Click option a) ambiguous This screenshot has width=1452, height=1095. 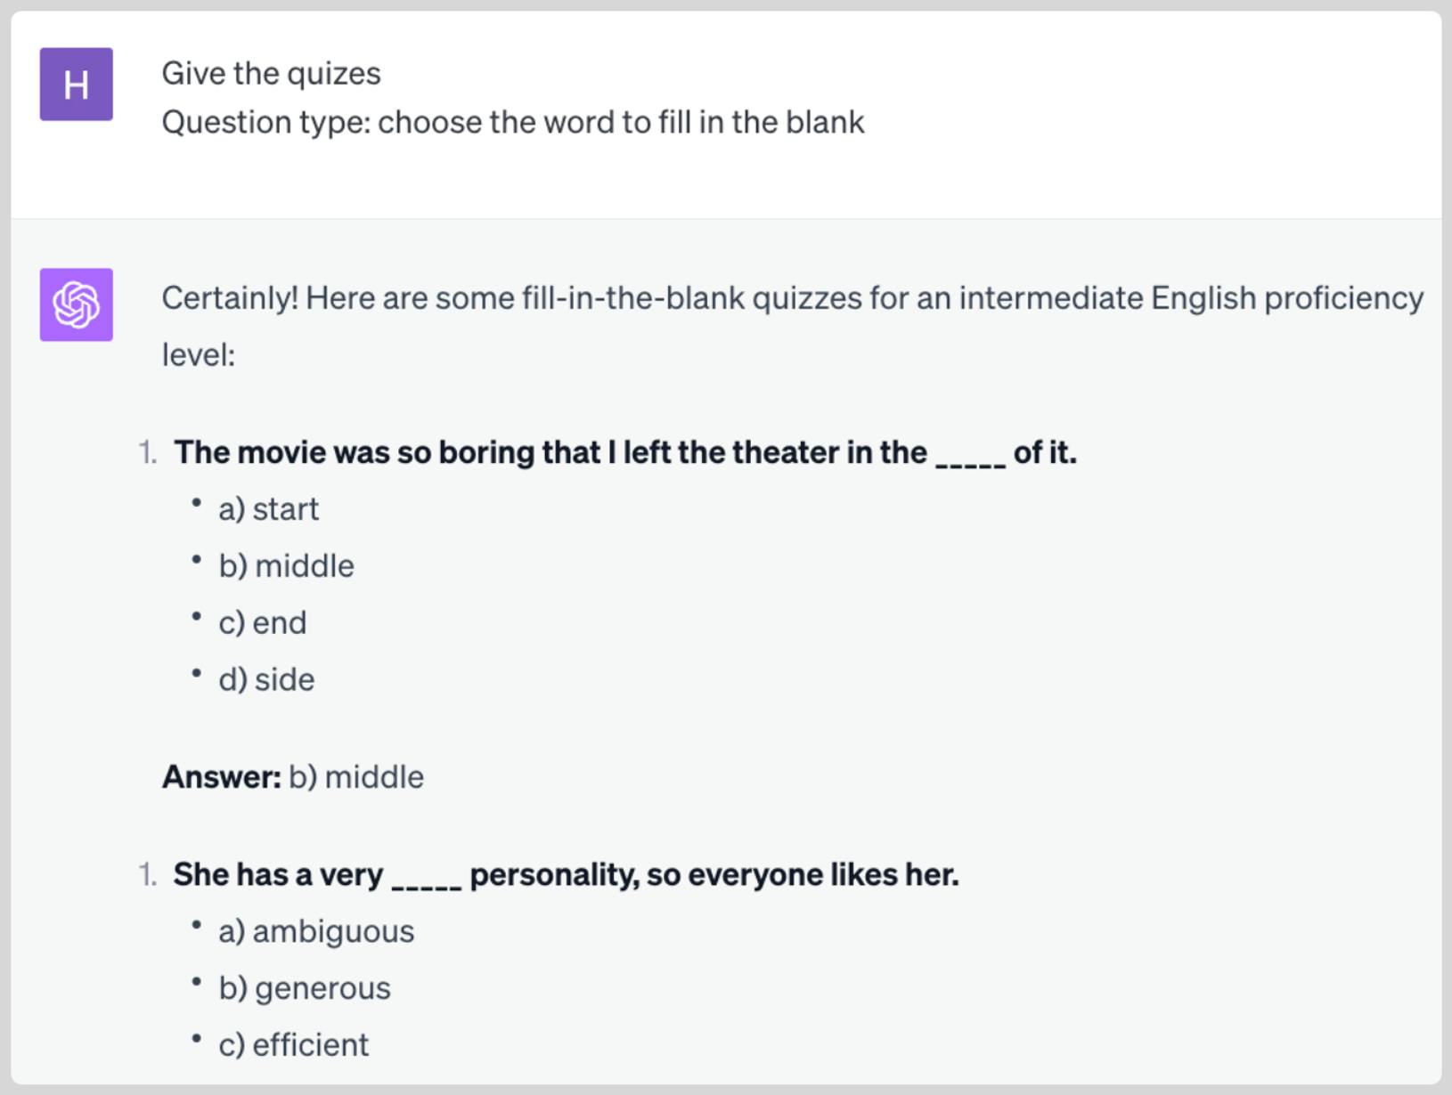[x=316, y=932]
